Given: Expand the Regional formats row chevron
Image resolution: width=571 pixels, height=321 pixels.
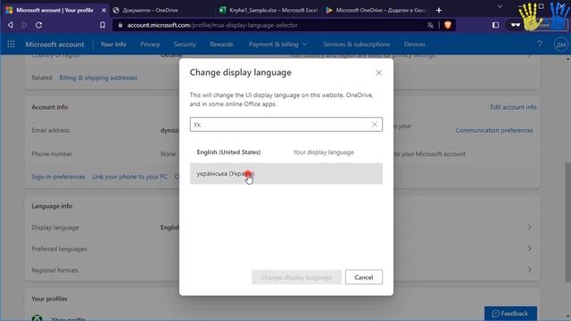Looking at the screenshot, I should click(529, 269).
